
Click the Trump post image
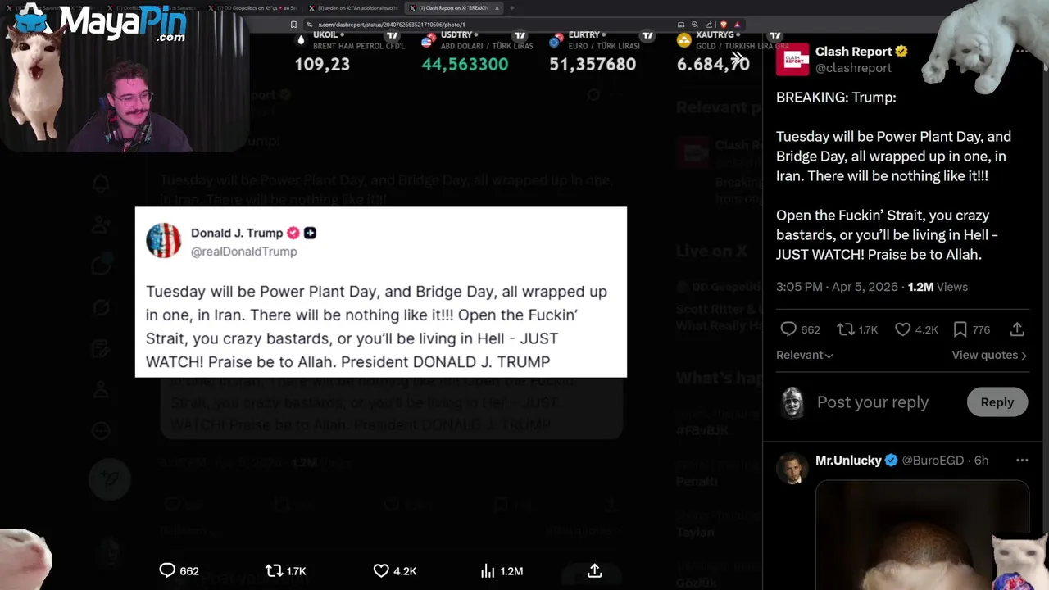[380, 292]
